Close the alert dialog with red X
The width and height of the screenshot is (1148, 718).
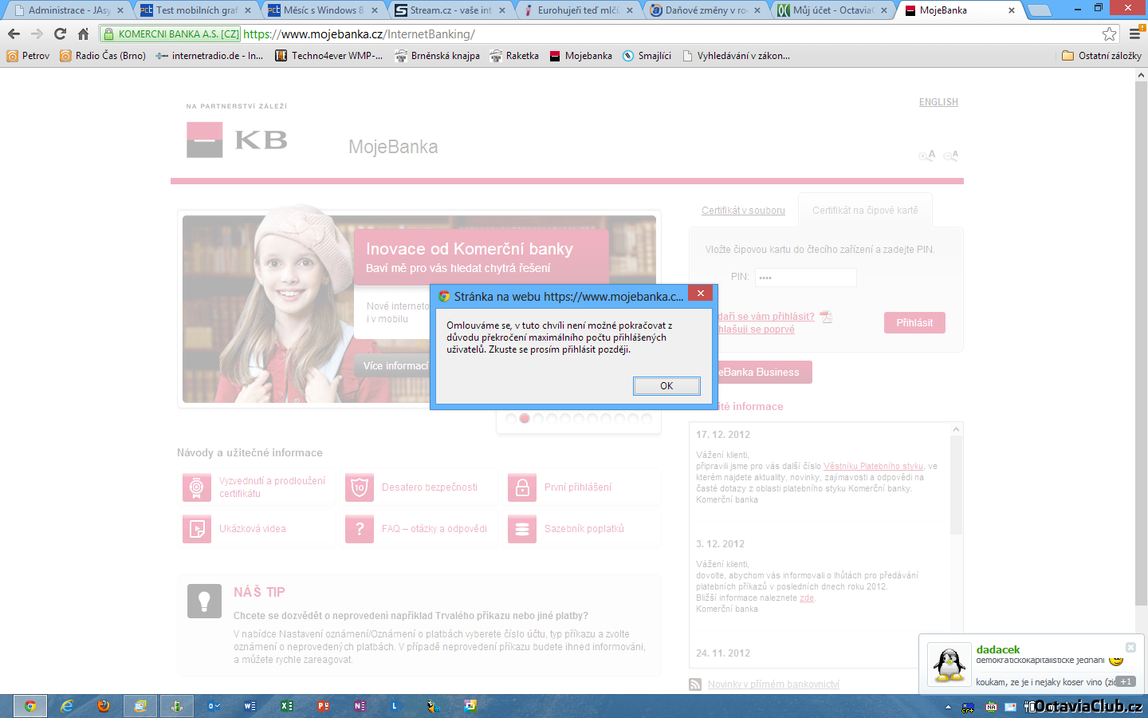[x=700, y=294]
